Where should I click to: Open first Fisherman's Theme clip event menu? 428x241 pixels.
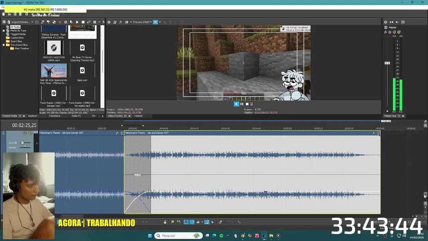tap(122, 133)
